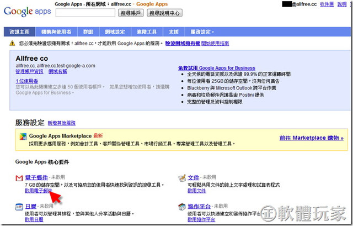Expand the 服務設定 dropdown tab

202,32
